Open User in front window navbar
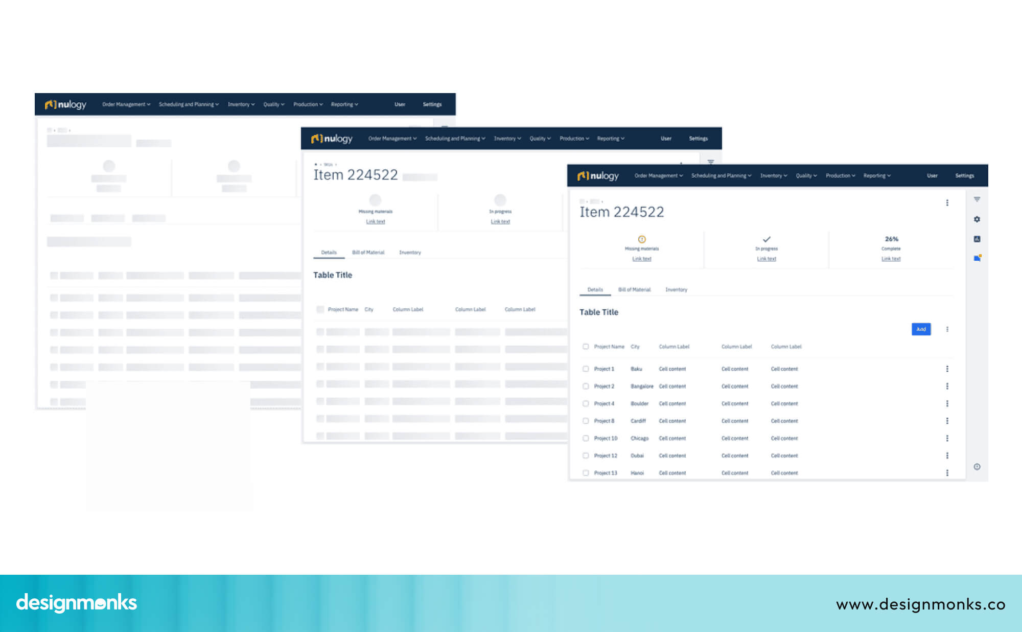This screenshot has width=1022, height=632. pyautogui.click(x=933, y=176)
